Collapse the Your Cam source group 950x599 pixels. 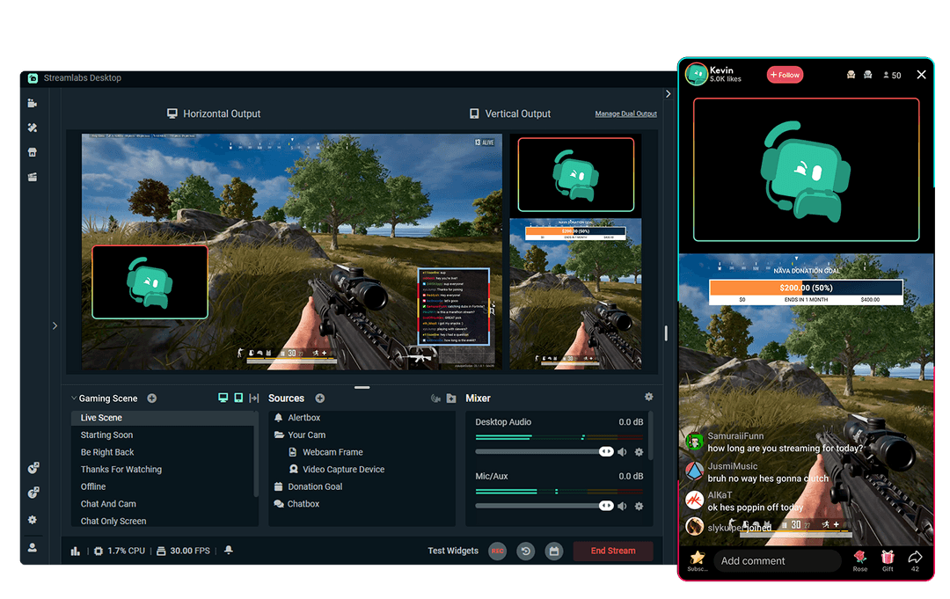278,435
